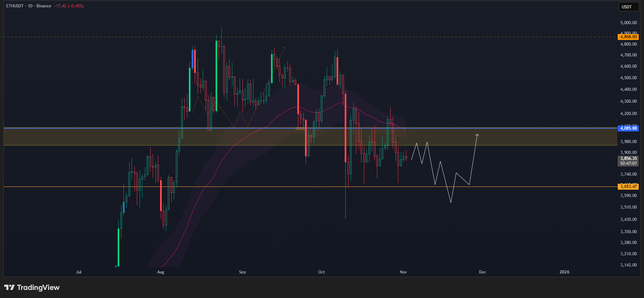Select the orange 4,868.00 price label
Screen dimensions: 644x298
tap(628, 37)
